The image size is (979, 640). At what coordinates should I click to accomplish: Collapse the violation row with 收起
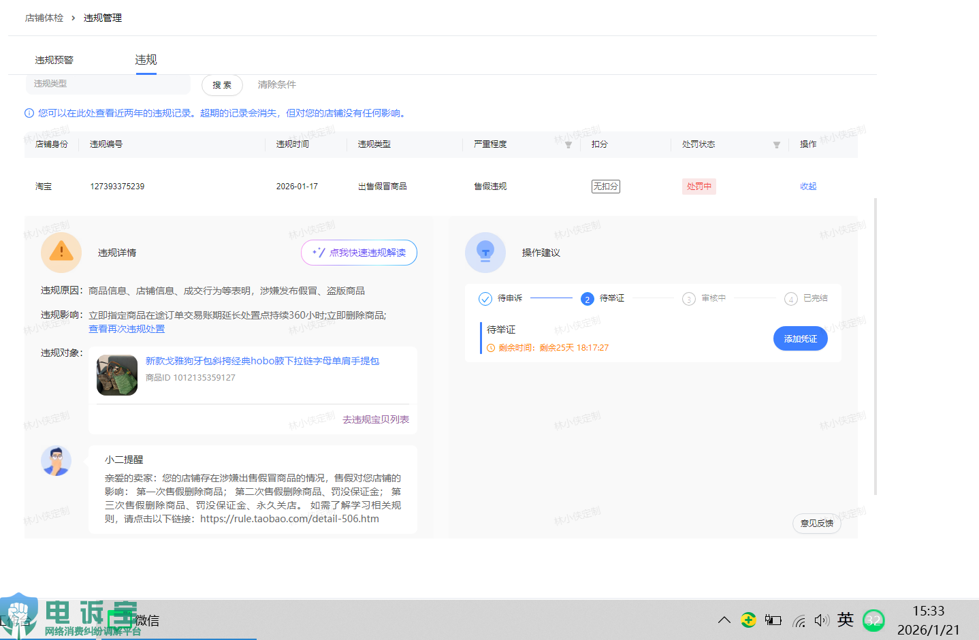coord(808,187)
